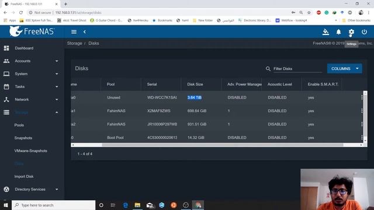Open the COLUMNS dropdown

point(344,69)
